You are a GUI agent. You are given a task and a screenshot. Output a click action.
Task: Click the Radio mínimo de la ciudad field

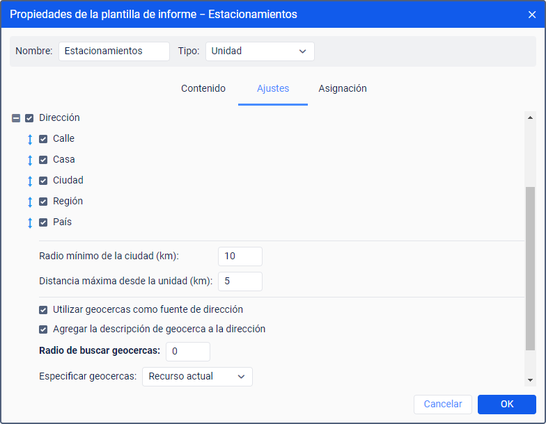(x=240, y=256)
